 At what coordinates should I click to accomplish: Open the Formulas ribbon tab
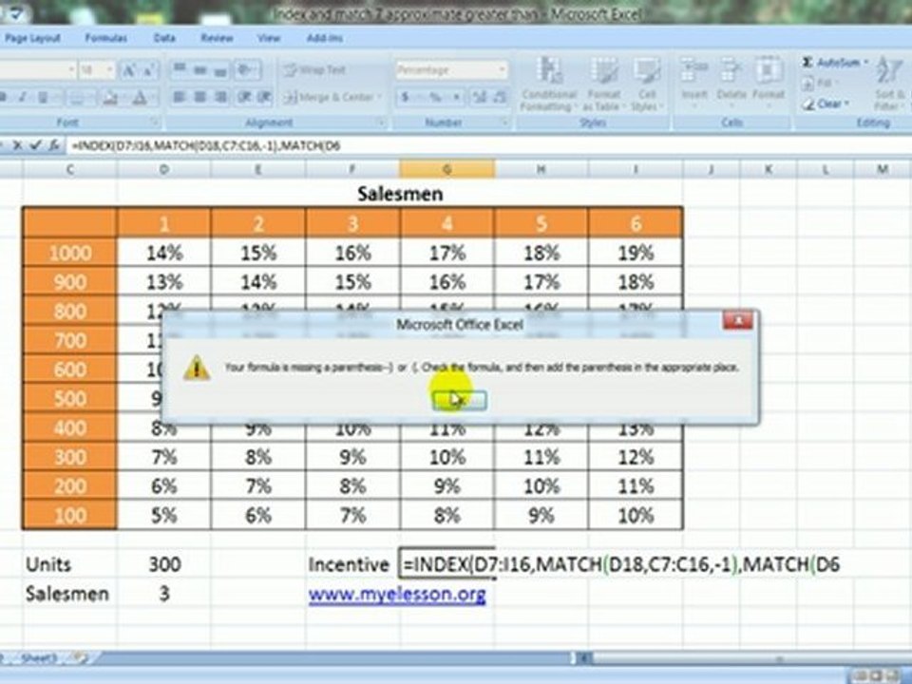coord(105,38)
